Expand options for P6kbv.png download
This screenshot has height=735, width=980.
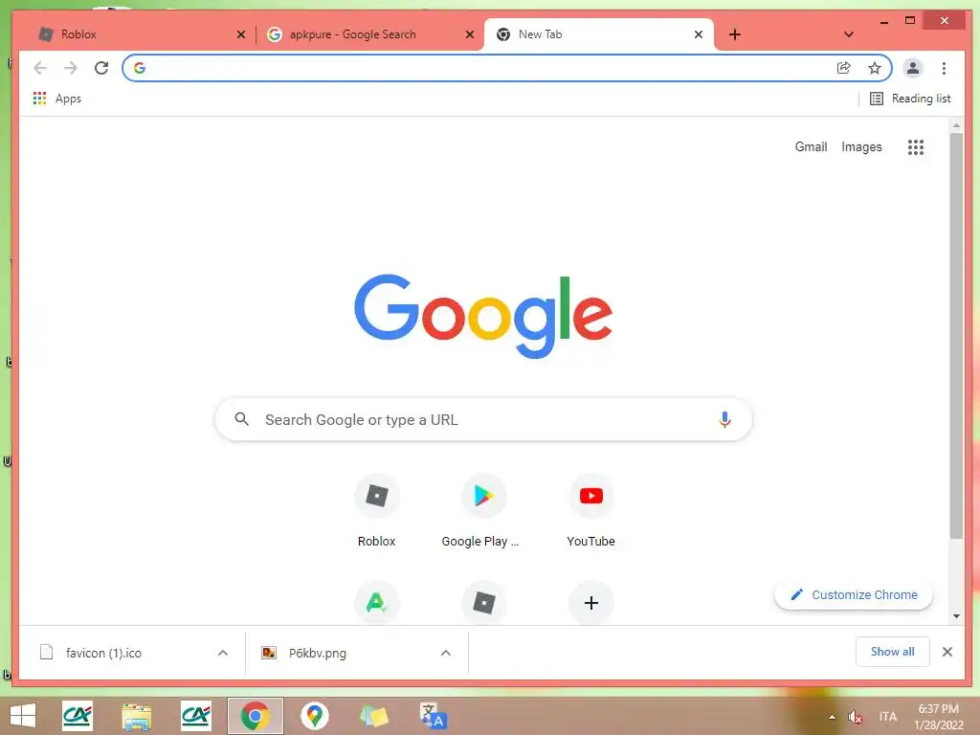coord(446,653)
